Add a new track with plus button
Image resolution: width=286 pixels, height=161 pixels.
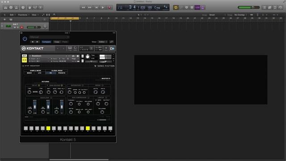coord(4,20)
